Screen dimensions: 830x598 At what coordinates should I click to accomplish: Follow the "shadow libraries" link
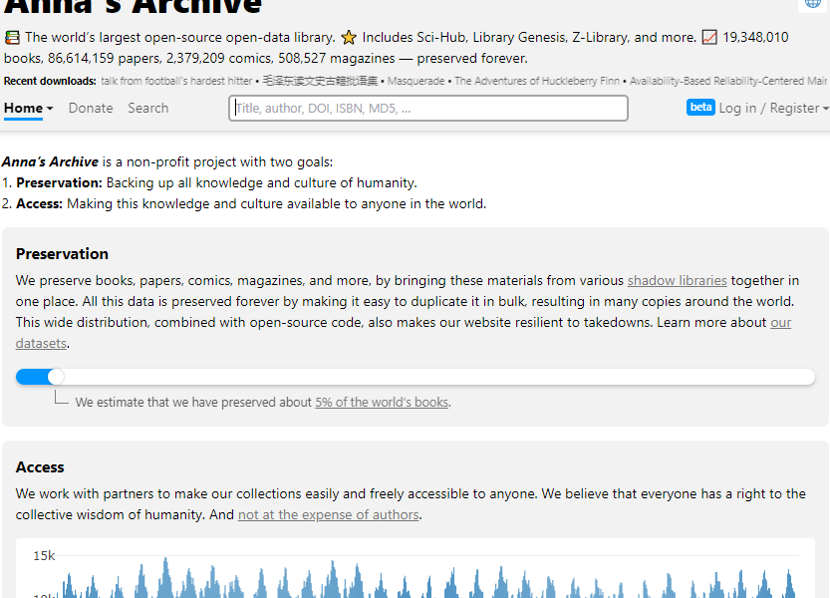click(677, 281)
